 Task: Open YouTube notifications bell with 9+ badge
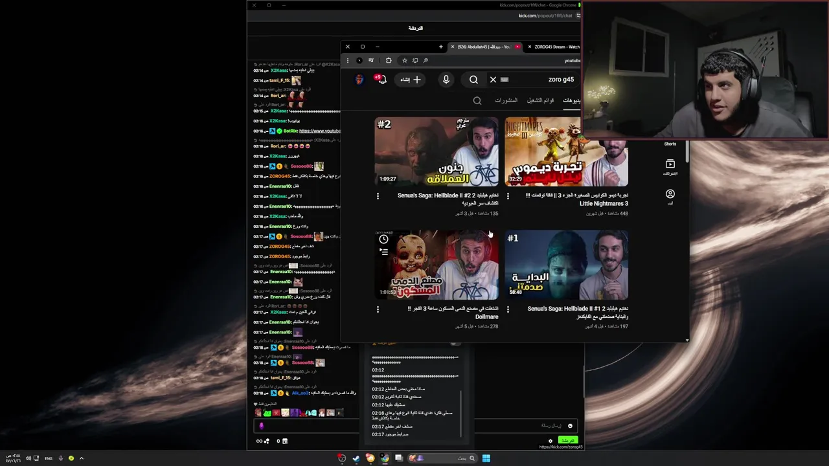380,79
